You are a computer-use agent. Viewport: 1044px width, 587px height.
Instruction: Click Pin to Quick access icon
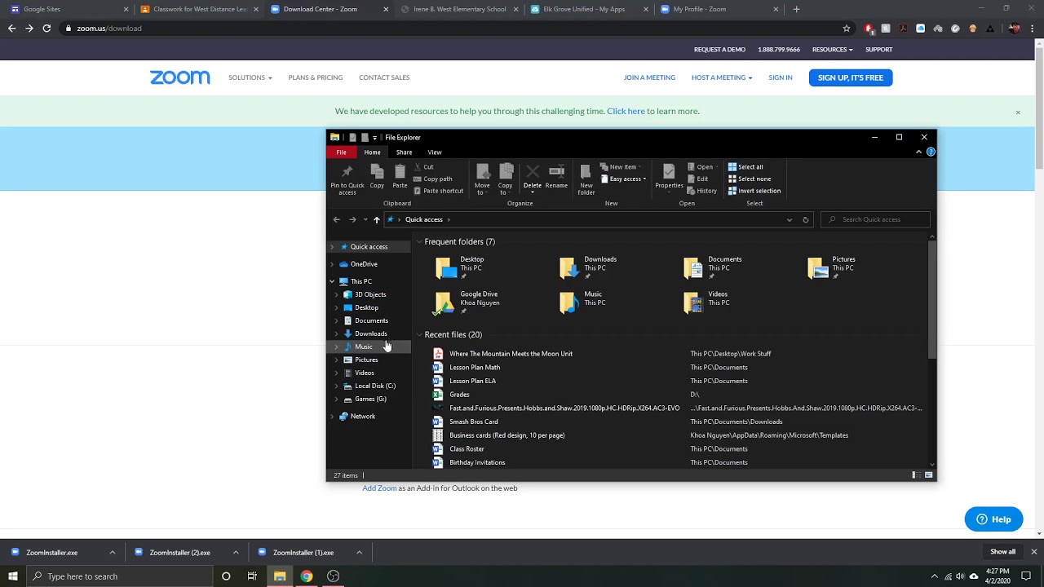tap(347, 179)
